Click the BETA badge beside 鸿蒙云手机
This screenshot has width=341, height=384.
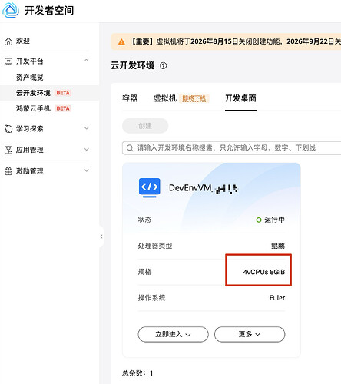(x=63, y=108)
